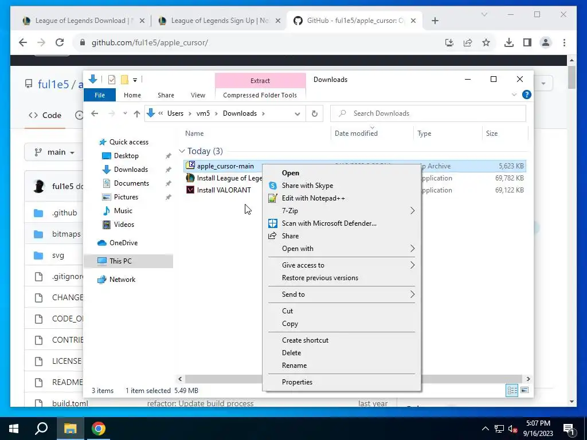Click Chrome profile avatar icon
The width and height of the screenshot is (587, 440).
(546, 42)
